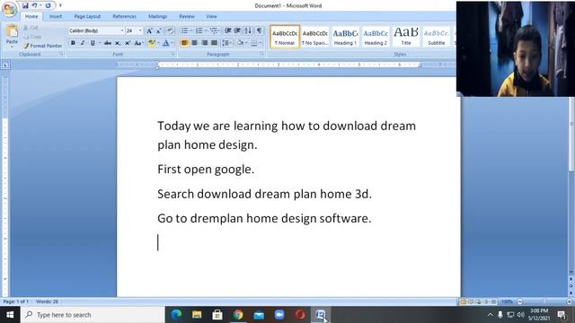Apply the No Spacing style

(315, 37)
